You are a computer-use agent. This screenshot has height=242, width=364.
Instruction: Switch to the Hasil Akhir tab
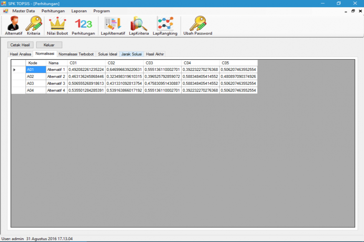click(154, 54)
